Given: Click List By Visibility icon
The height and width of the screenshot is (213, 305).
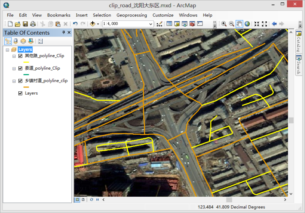Looking at the screenshot, I should [23, 41].
